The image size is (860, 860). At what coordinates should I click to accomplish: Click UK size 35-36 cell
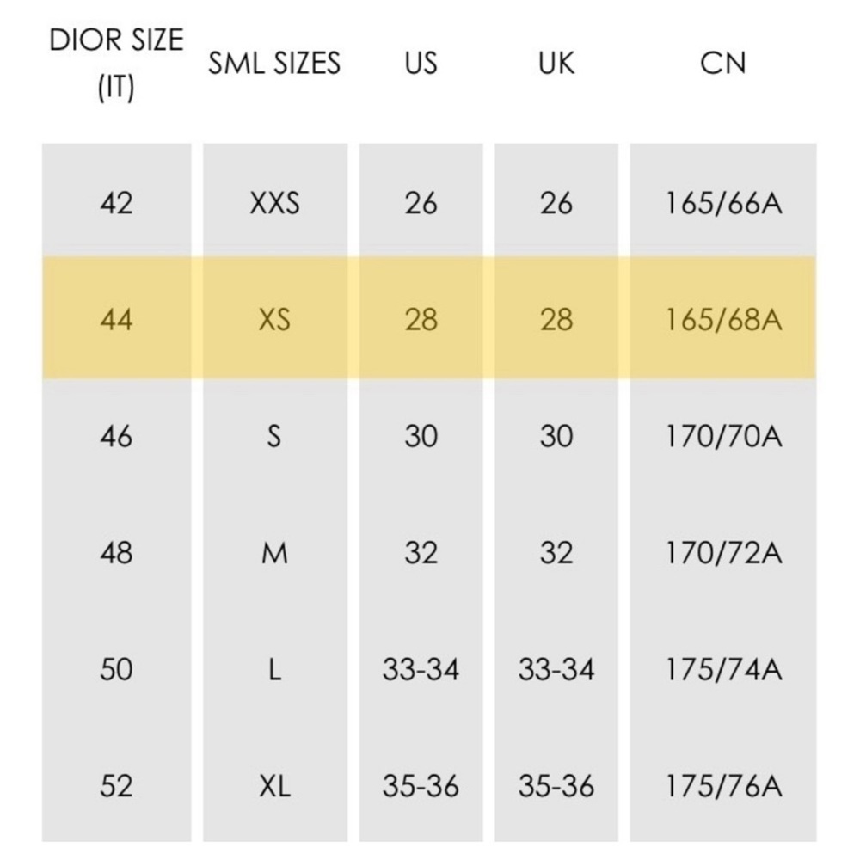(x=556, y=785)
